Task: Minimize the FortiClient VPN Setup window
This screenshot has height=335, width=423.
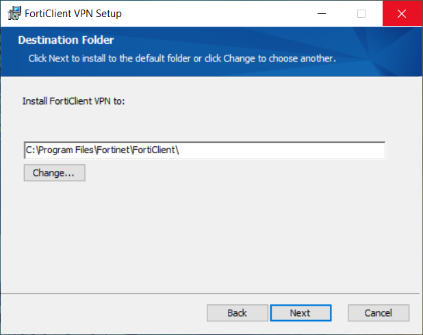Action: pyautogui.click(x=322, y=13)
